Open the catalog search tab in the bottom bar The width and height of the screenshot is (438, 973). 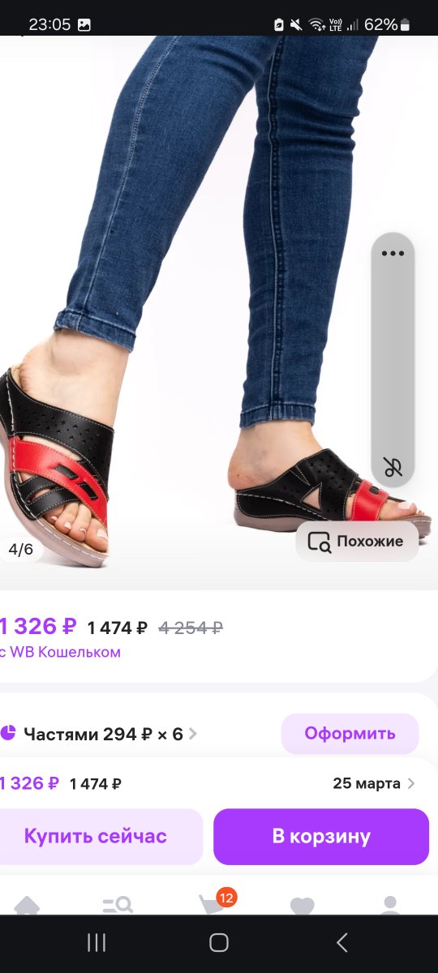(118, 904)
